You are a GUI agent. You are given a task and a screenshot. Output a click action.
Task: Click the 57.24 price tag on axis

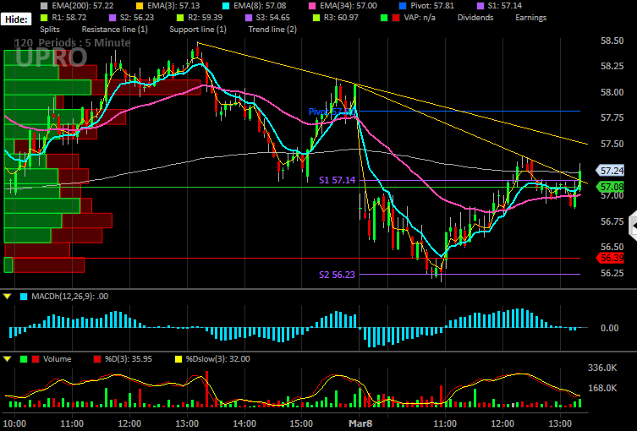pos(610,171)
